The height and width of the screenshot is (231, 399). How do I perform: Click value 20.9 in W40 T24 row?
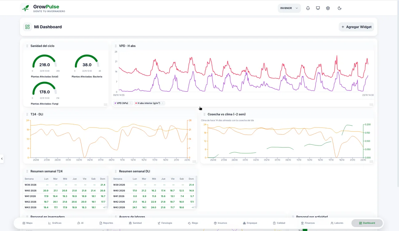[x=46, y=191]
